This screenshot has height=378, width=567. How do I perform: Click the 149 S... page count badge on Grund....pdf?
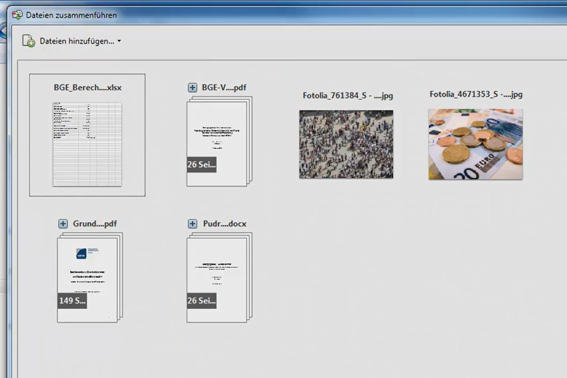point(72,301)
